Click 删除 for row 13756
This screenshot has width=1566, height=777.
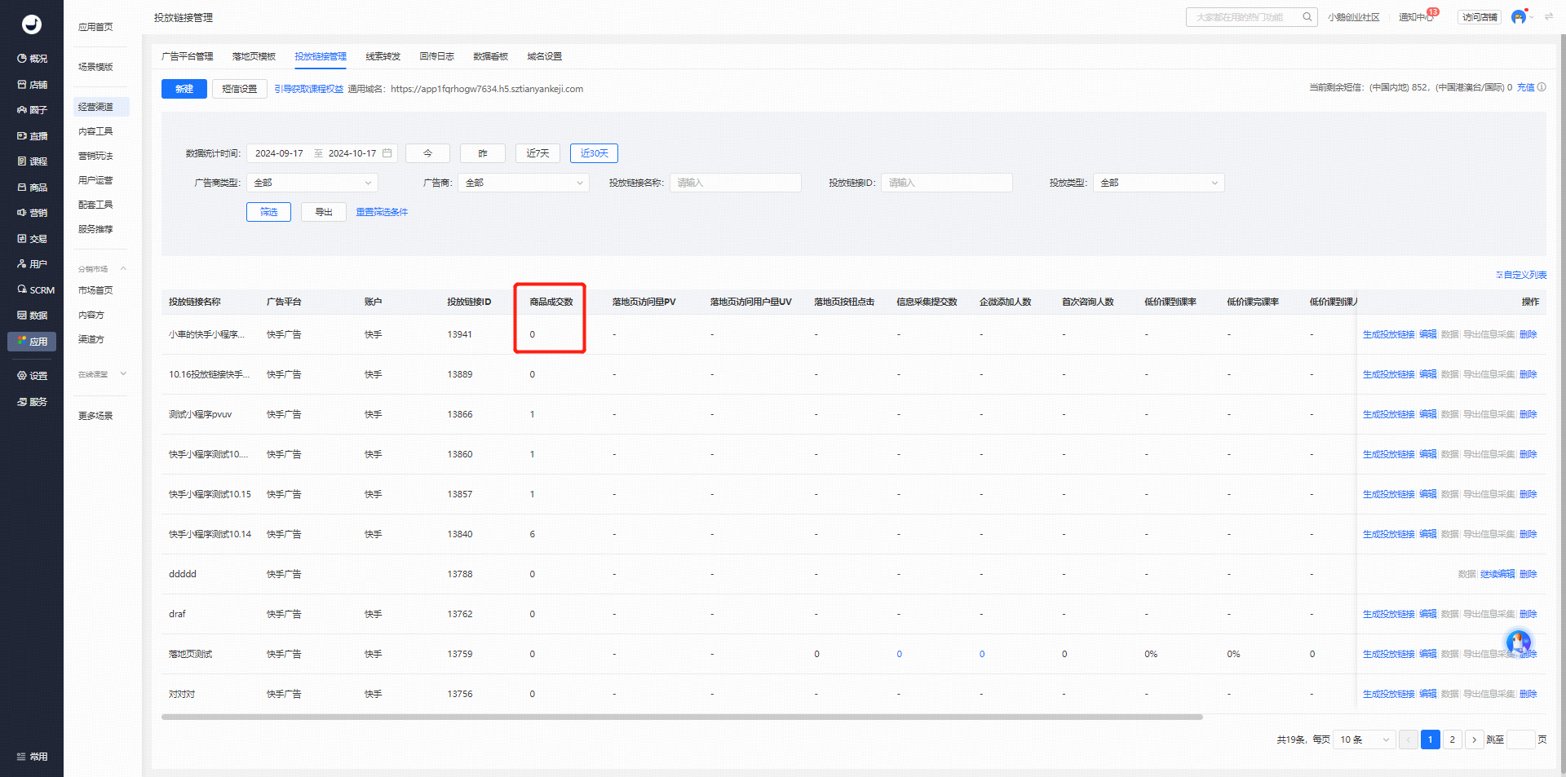point(1528,694)
